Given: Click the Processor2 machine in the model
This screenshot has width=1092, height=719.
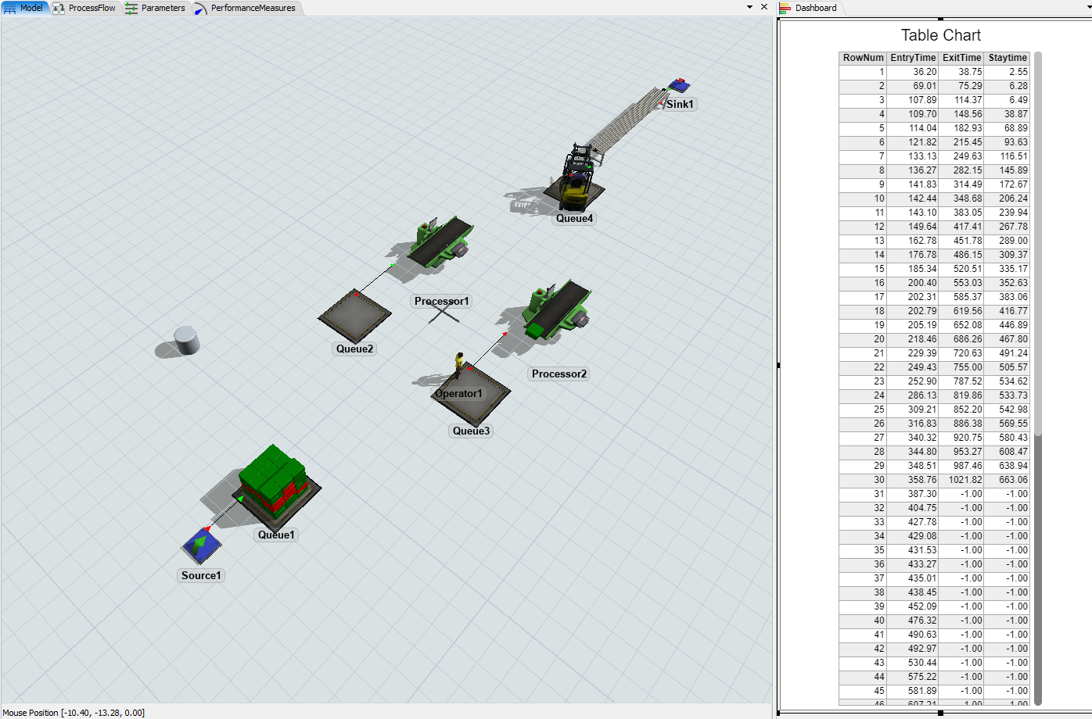Looking at the screenshot, I should pos(555,312).
